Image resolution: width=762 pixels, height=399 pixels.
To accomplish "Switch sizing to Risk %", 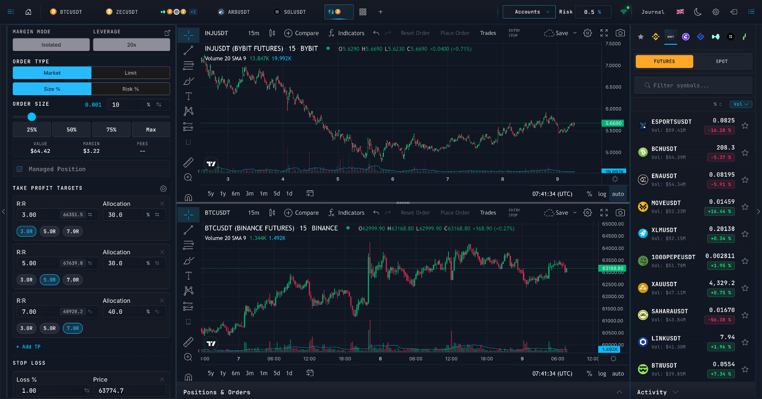I will [130, 89].
